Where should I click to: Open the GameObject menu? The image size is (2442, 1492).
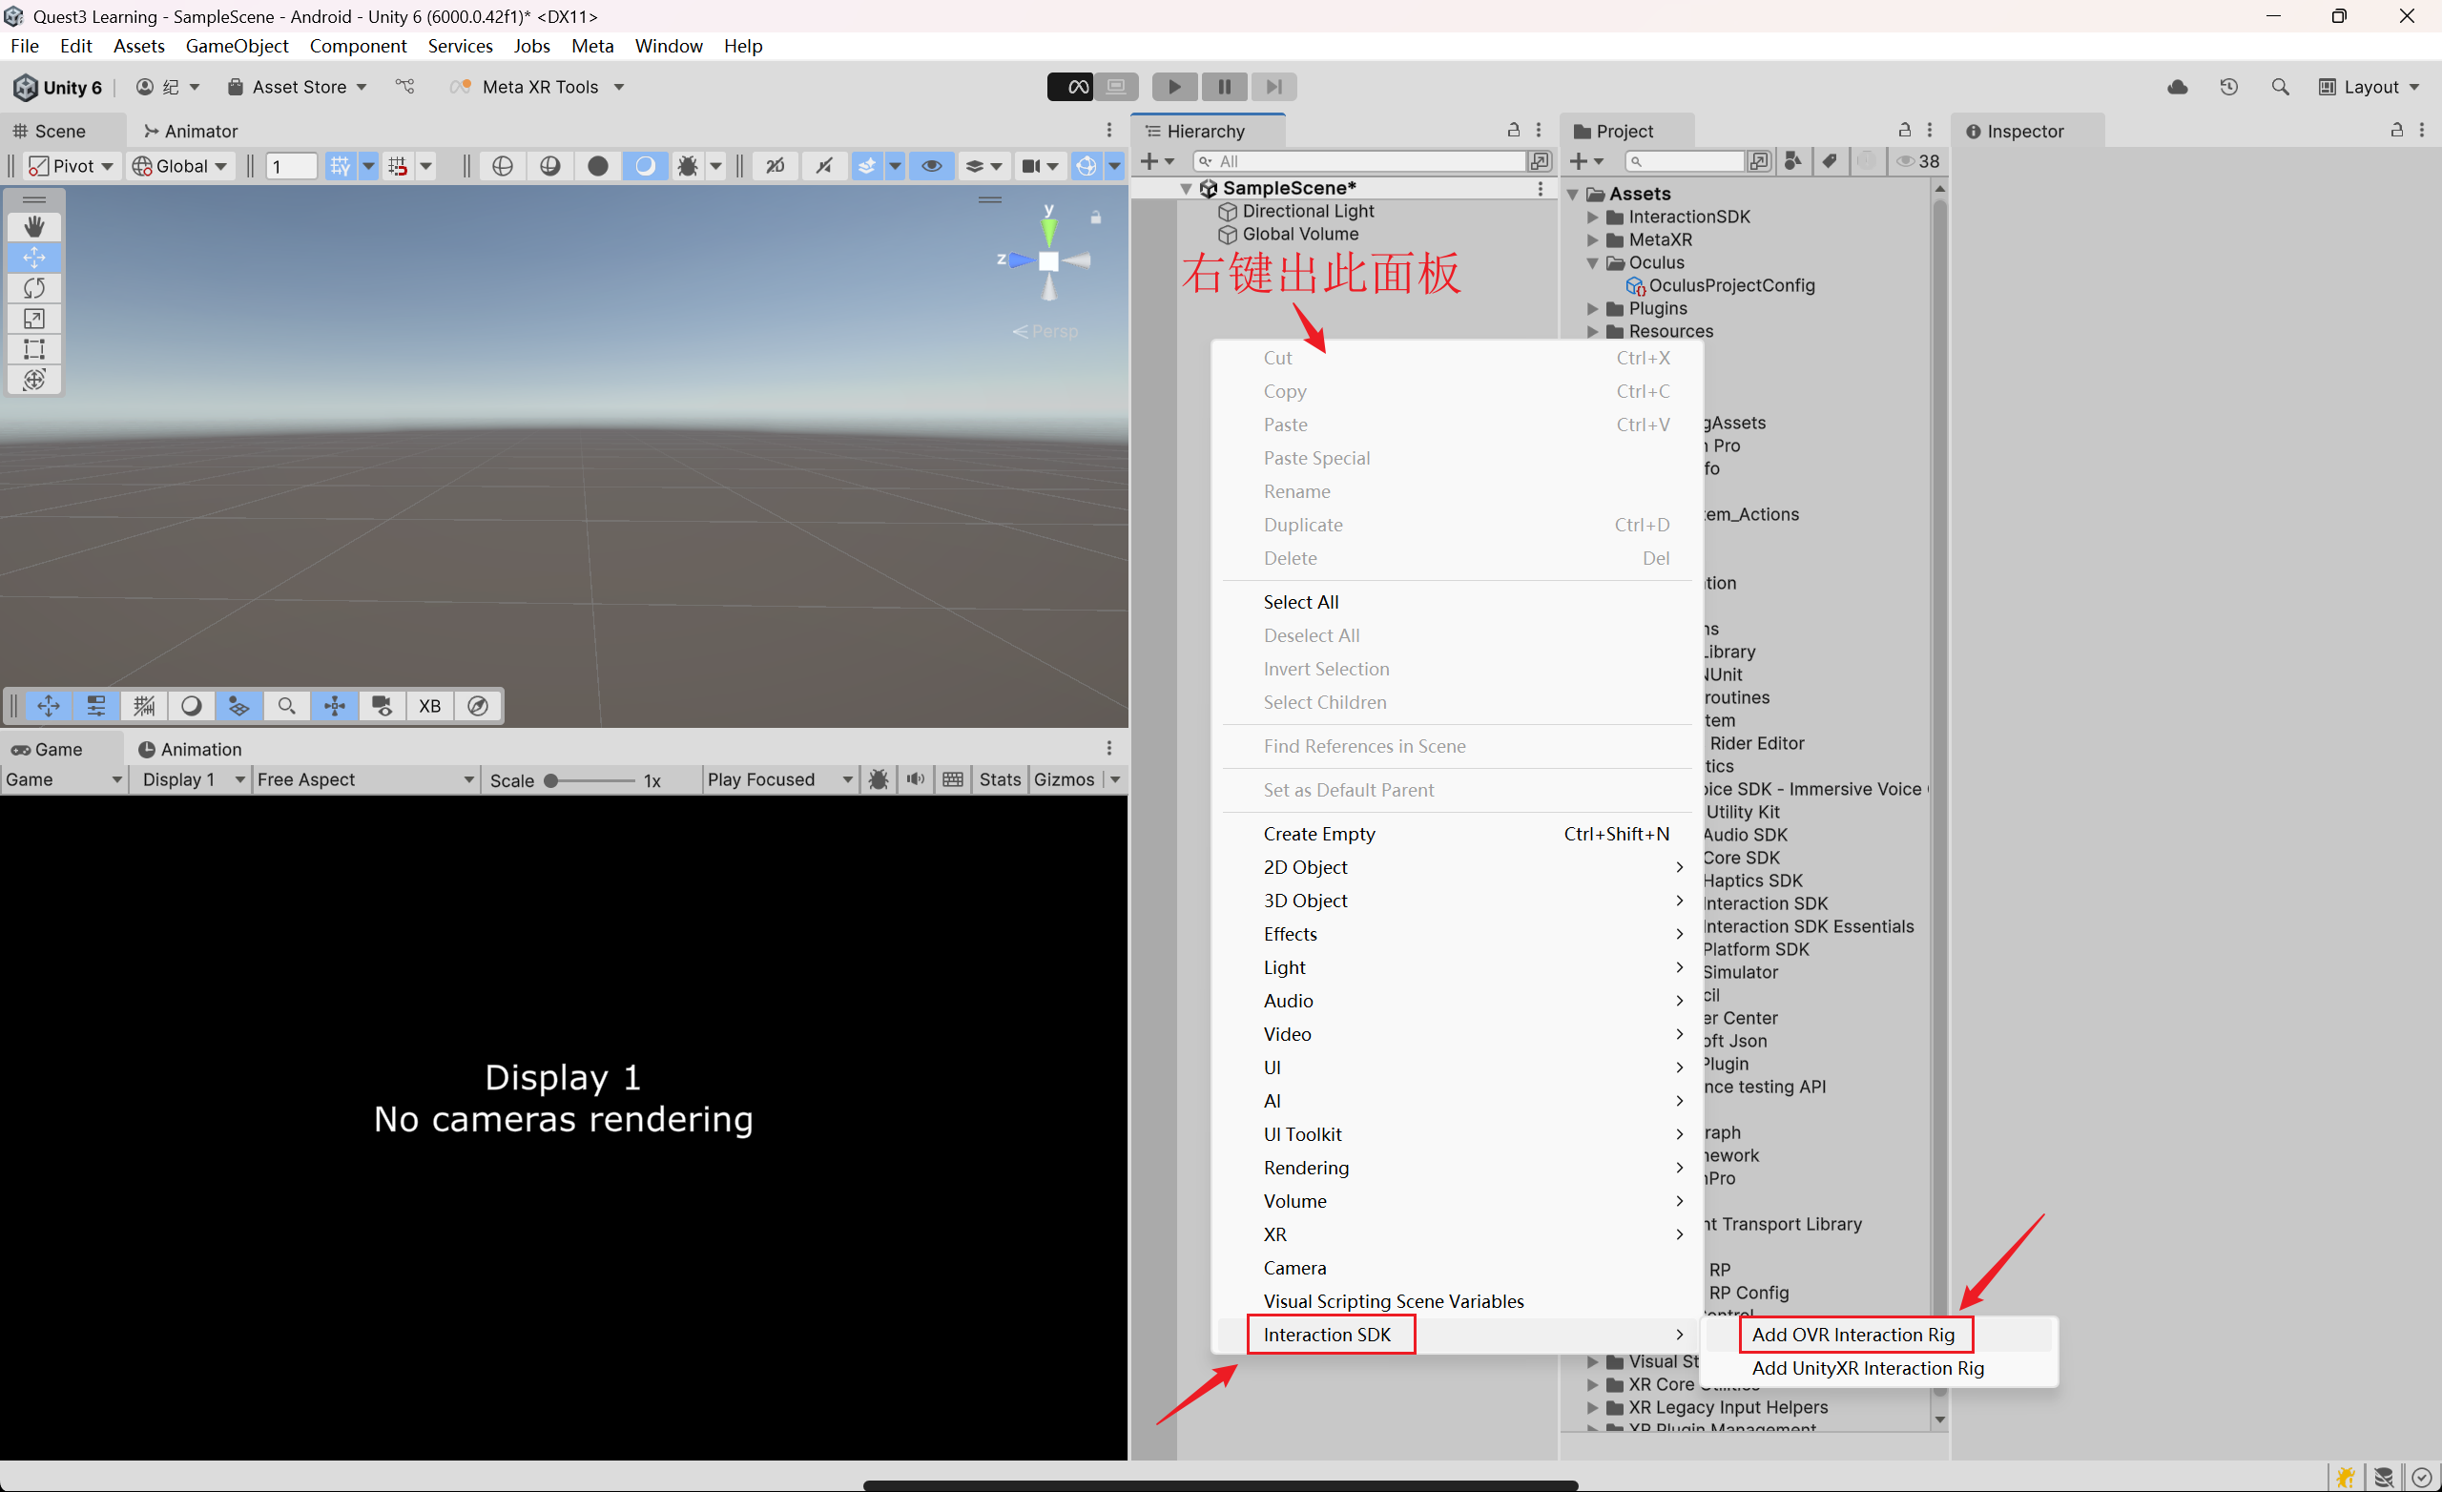(x=237, y=46)
